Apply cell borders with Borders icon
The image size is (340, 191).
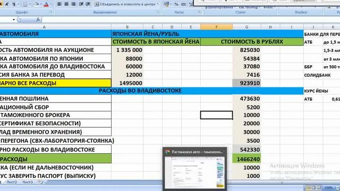click(x=25, y=4)
